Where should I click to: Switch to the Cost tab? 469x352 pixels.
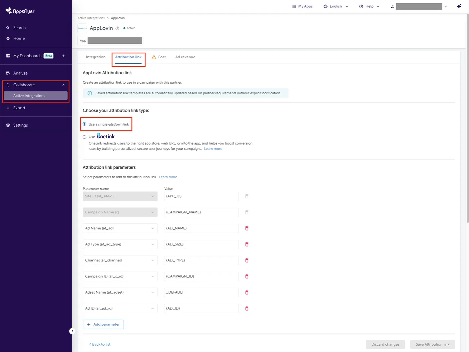tap(162, 57)
